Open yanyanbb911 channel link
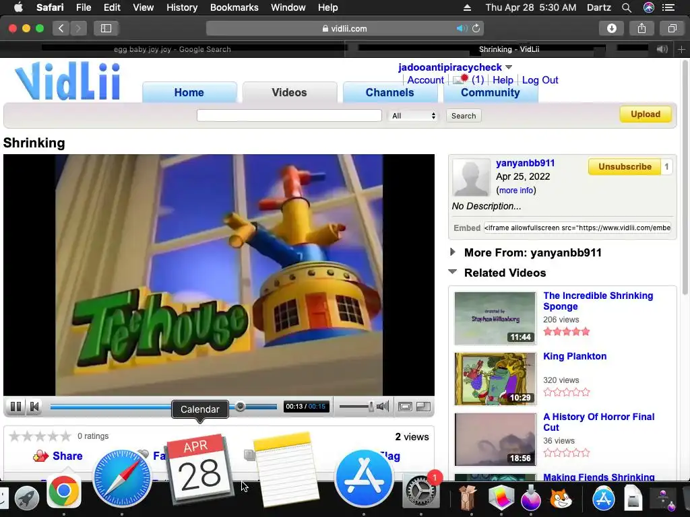 point(525,163)
